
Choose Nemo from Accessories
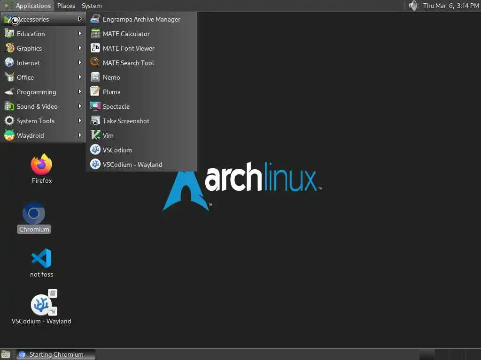pyautogui.click(x=141, y=77)
